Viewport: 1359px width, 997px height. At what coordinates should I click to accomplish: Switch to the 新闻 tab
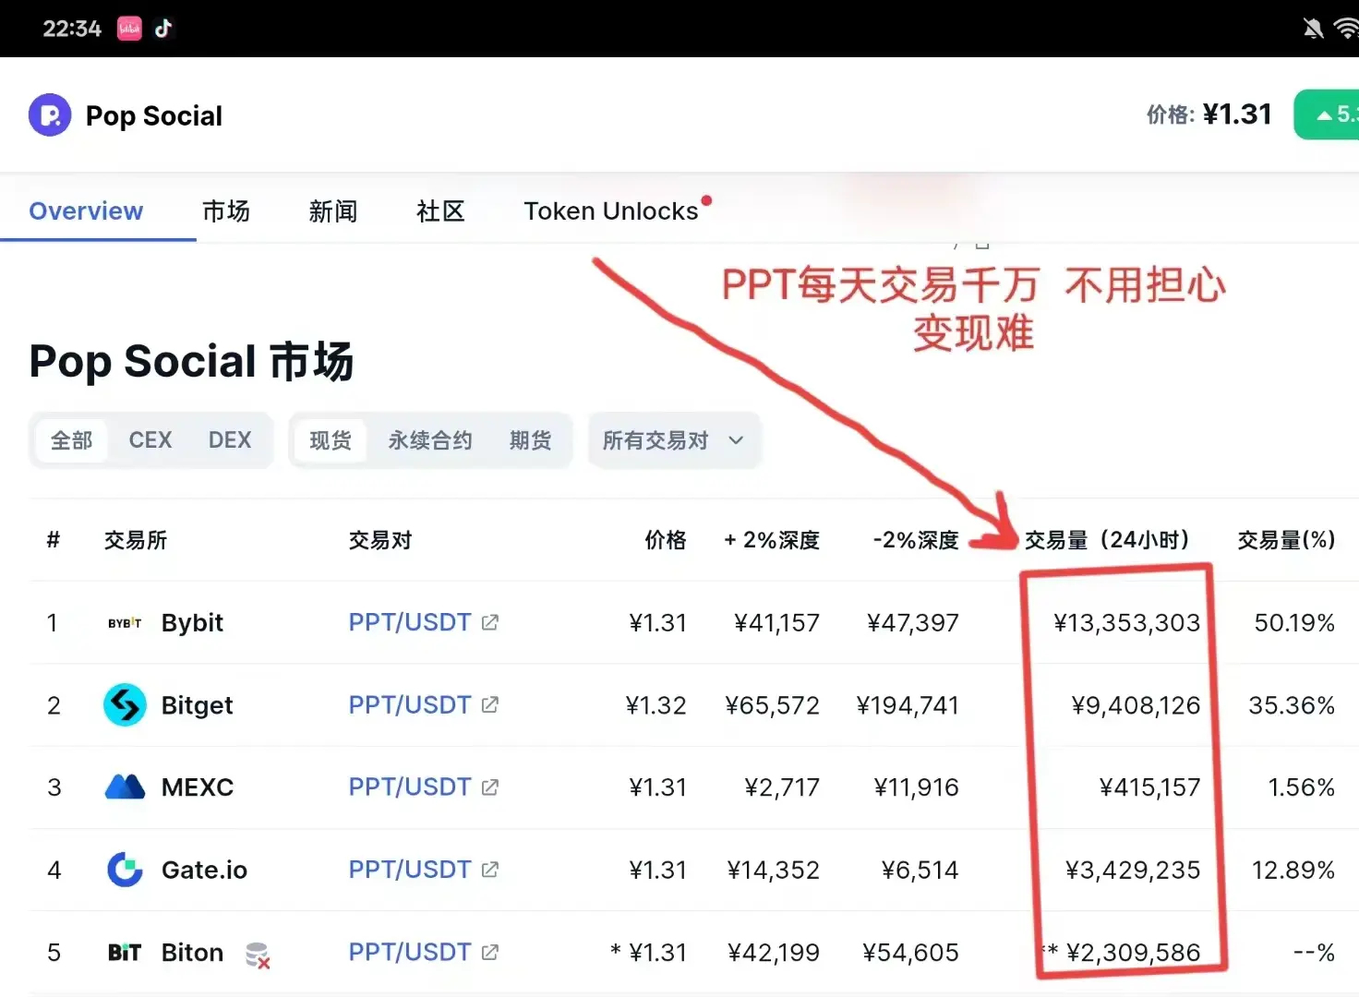click(333, 211)
